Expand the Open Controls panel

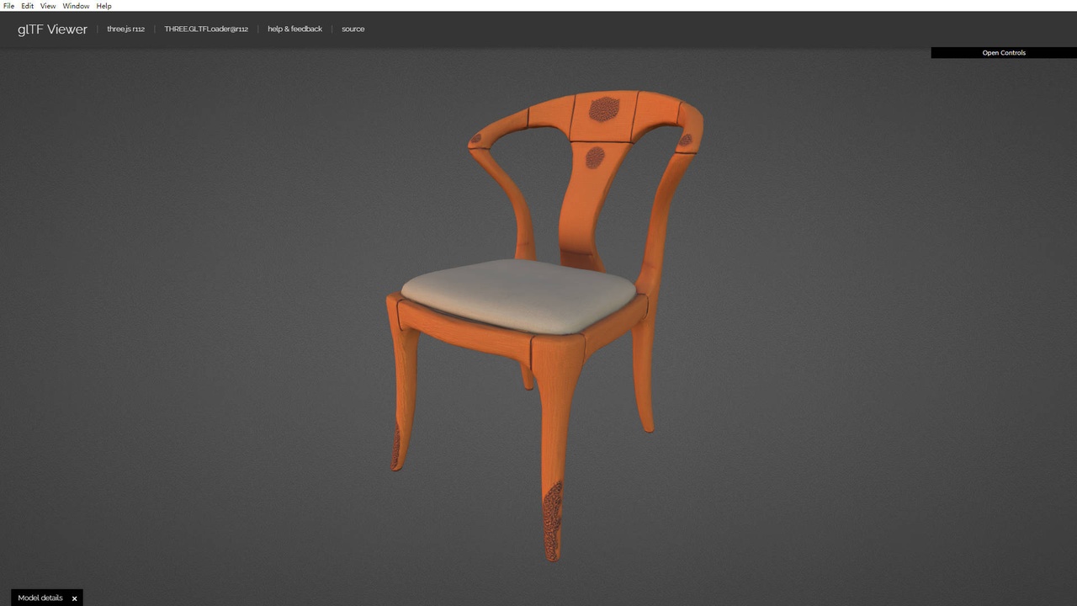coord(1004,53)
